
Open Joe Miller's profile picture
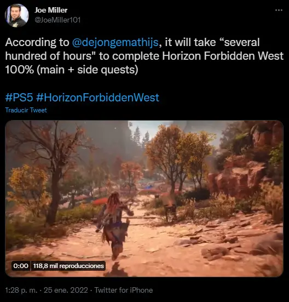[17, 15]
